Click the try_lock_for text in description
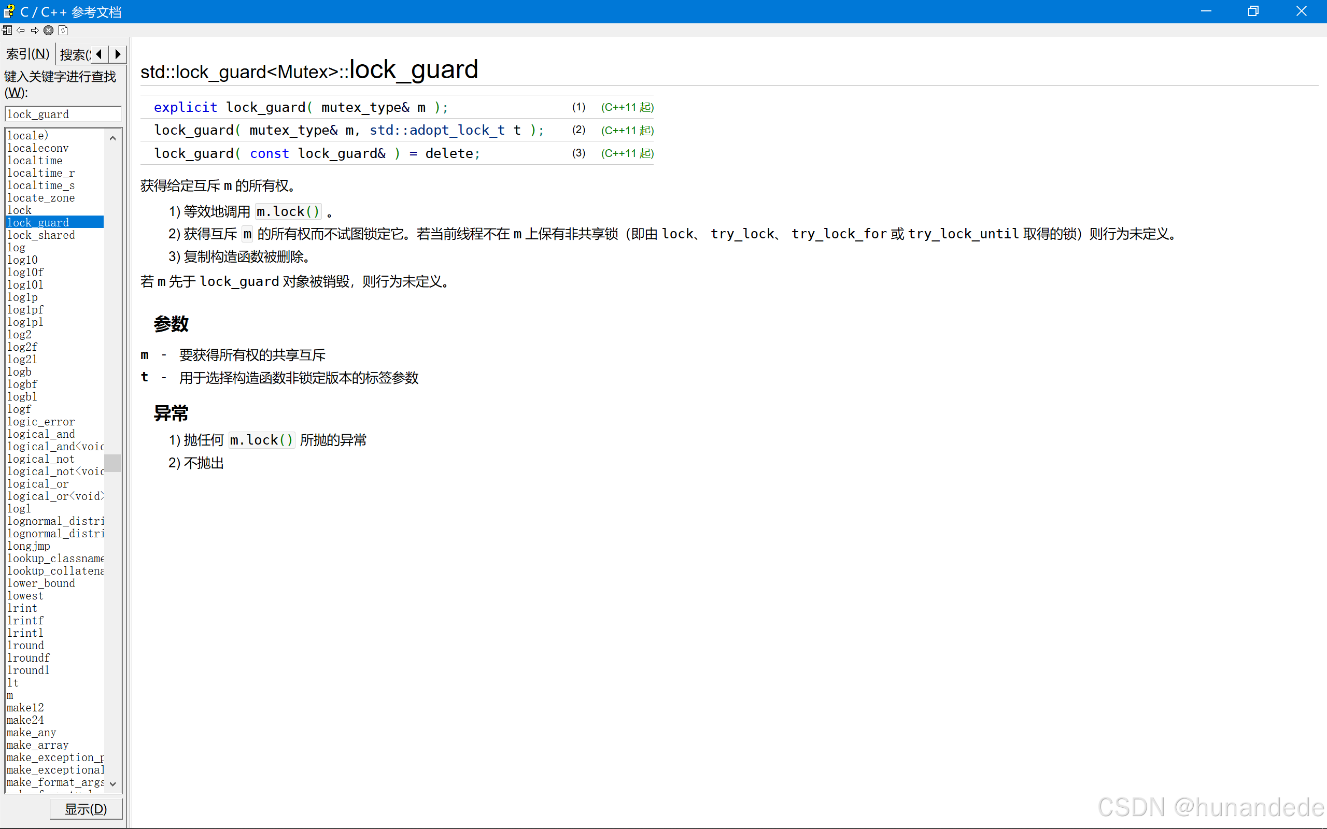Viewport: 1327px width, 829px height. [x=838, y=234]
